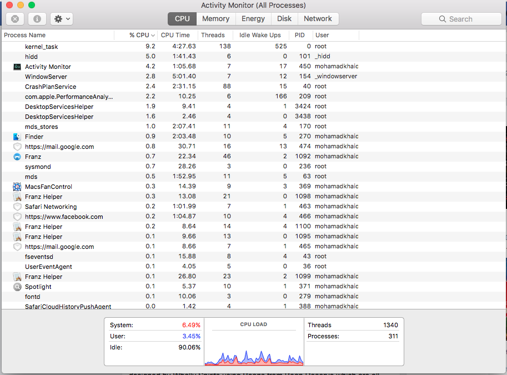
Task: Click the search magnifier icon
Action: [x=443, y=19]
